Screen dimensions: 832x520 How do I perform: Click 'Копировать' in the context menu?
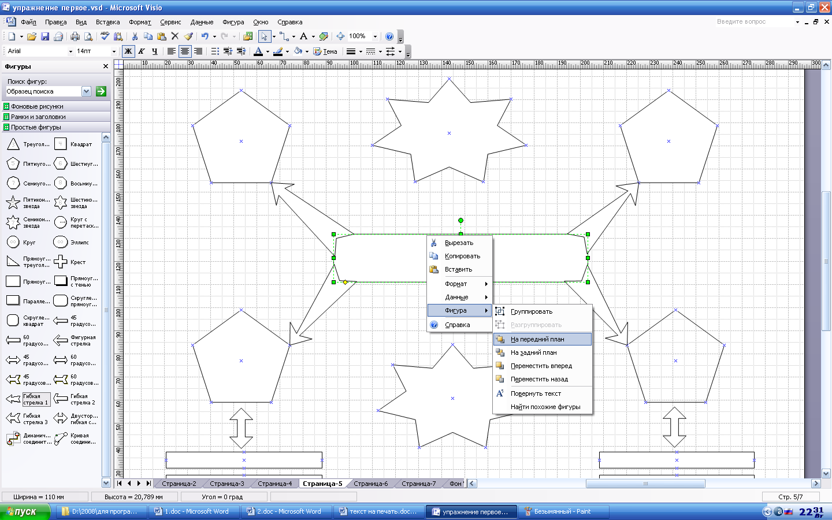[x=459, y=256]
